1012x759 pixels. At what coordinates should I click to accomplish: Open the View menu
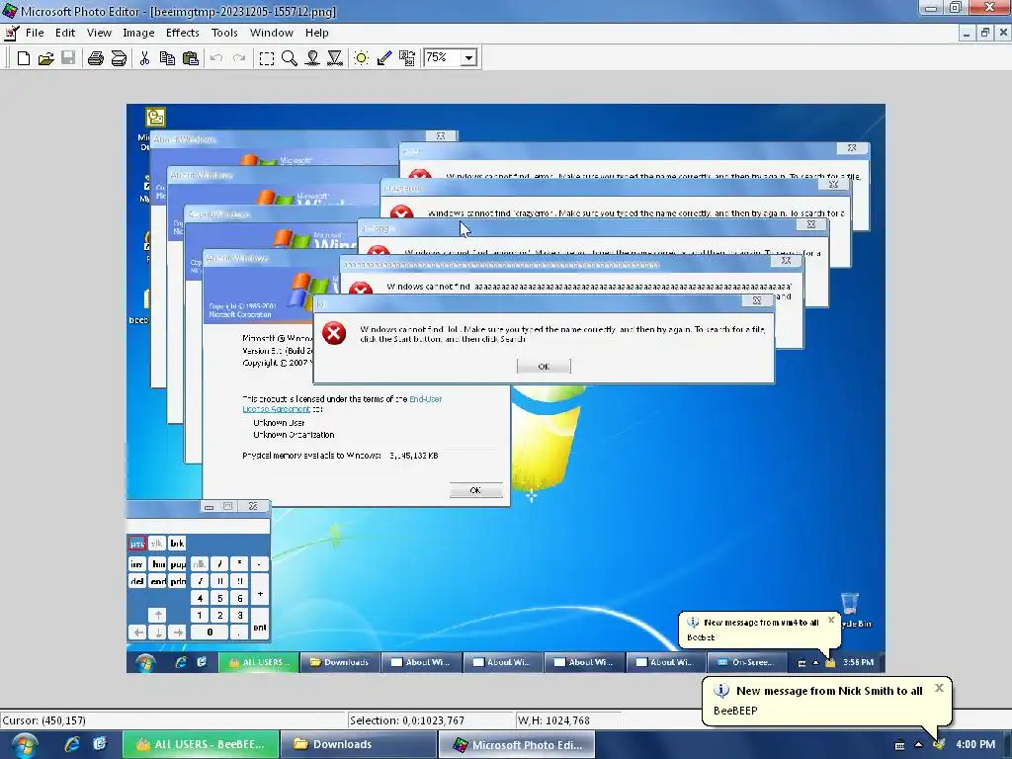click(x=99, y=33)
